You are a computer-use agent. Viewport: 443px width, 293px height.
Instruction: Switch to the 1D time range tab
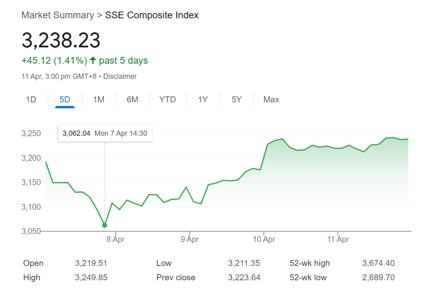[31, 100]
